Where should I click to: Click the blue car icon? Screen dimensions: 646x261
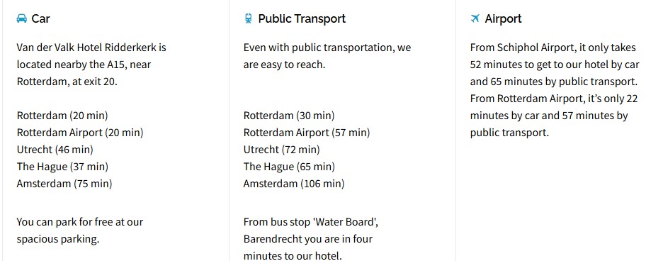click(21, 18)
